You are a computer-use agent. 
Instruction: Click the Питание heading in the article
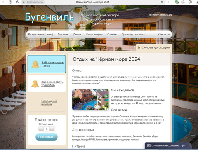point(79,146)
